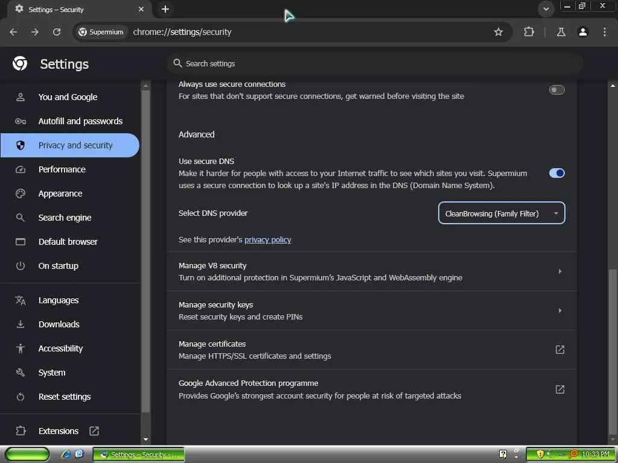Click the window icon beside Default browser

pos(21,241)
